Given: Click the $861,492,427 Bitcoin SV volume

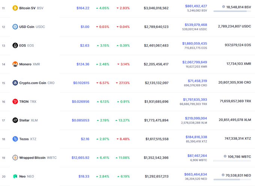Looking at the screenshot, I should (196, 6).
